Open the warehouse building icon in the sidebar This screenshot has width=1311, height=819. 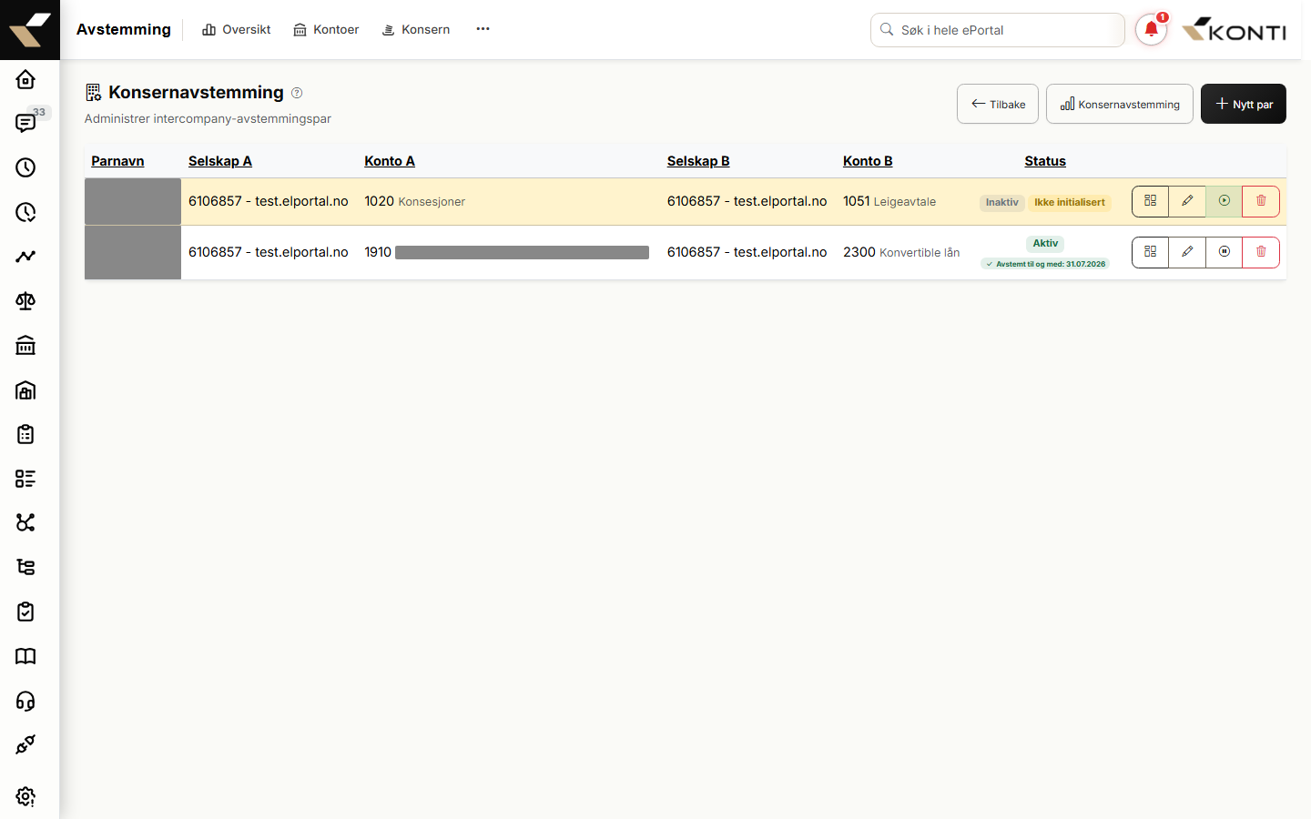[25, 390]
